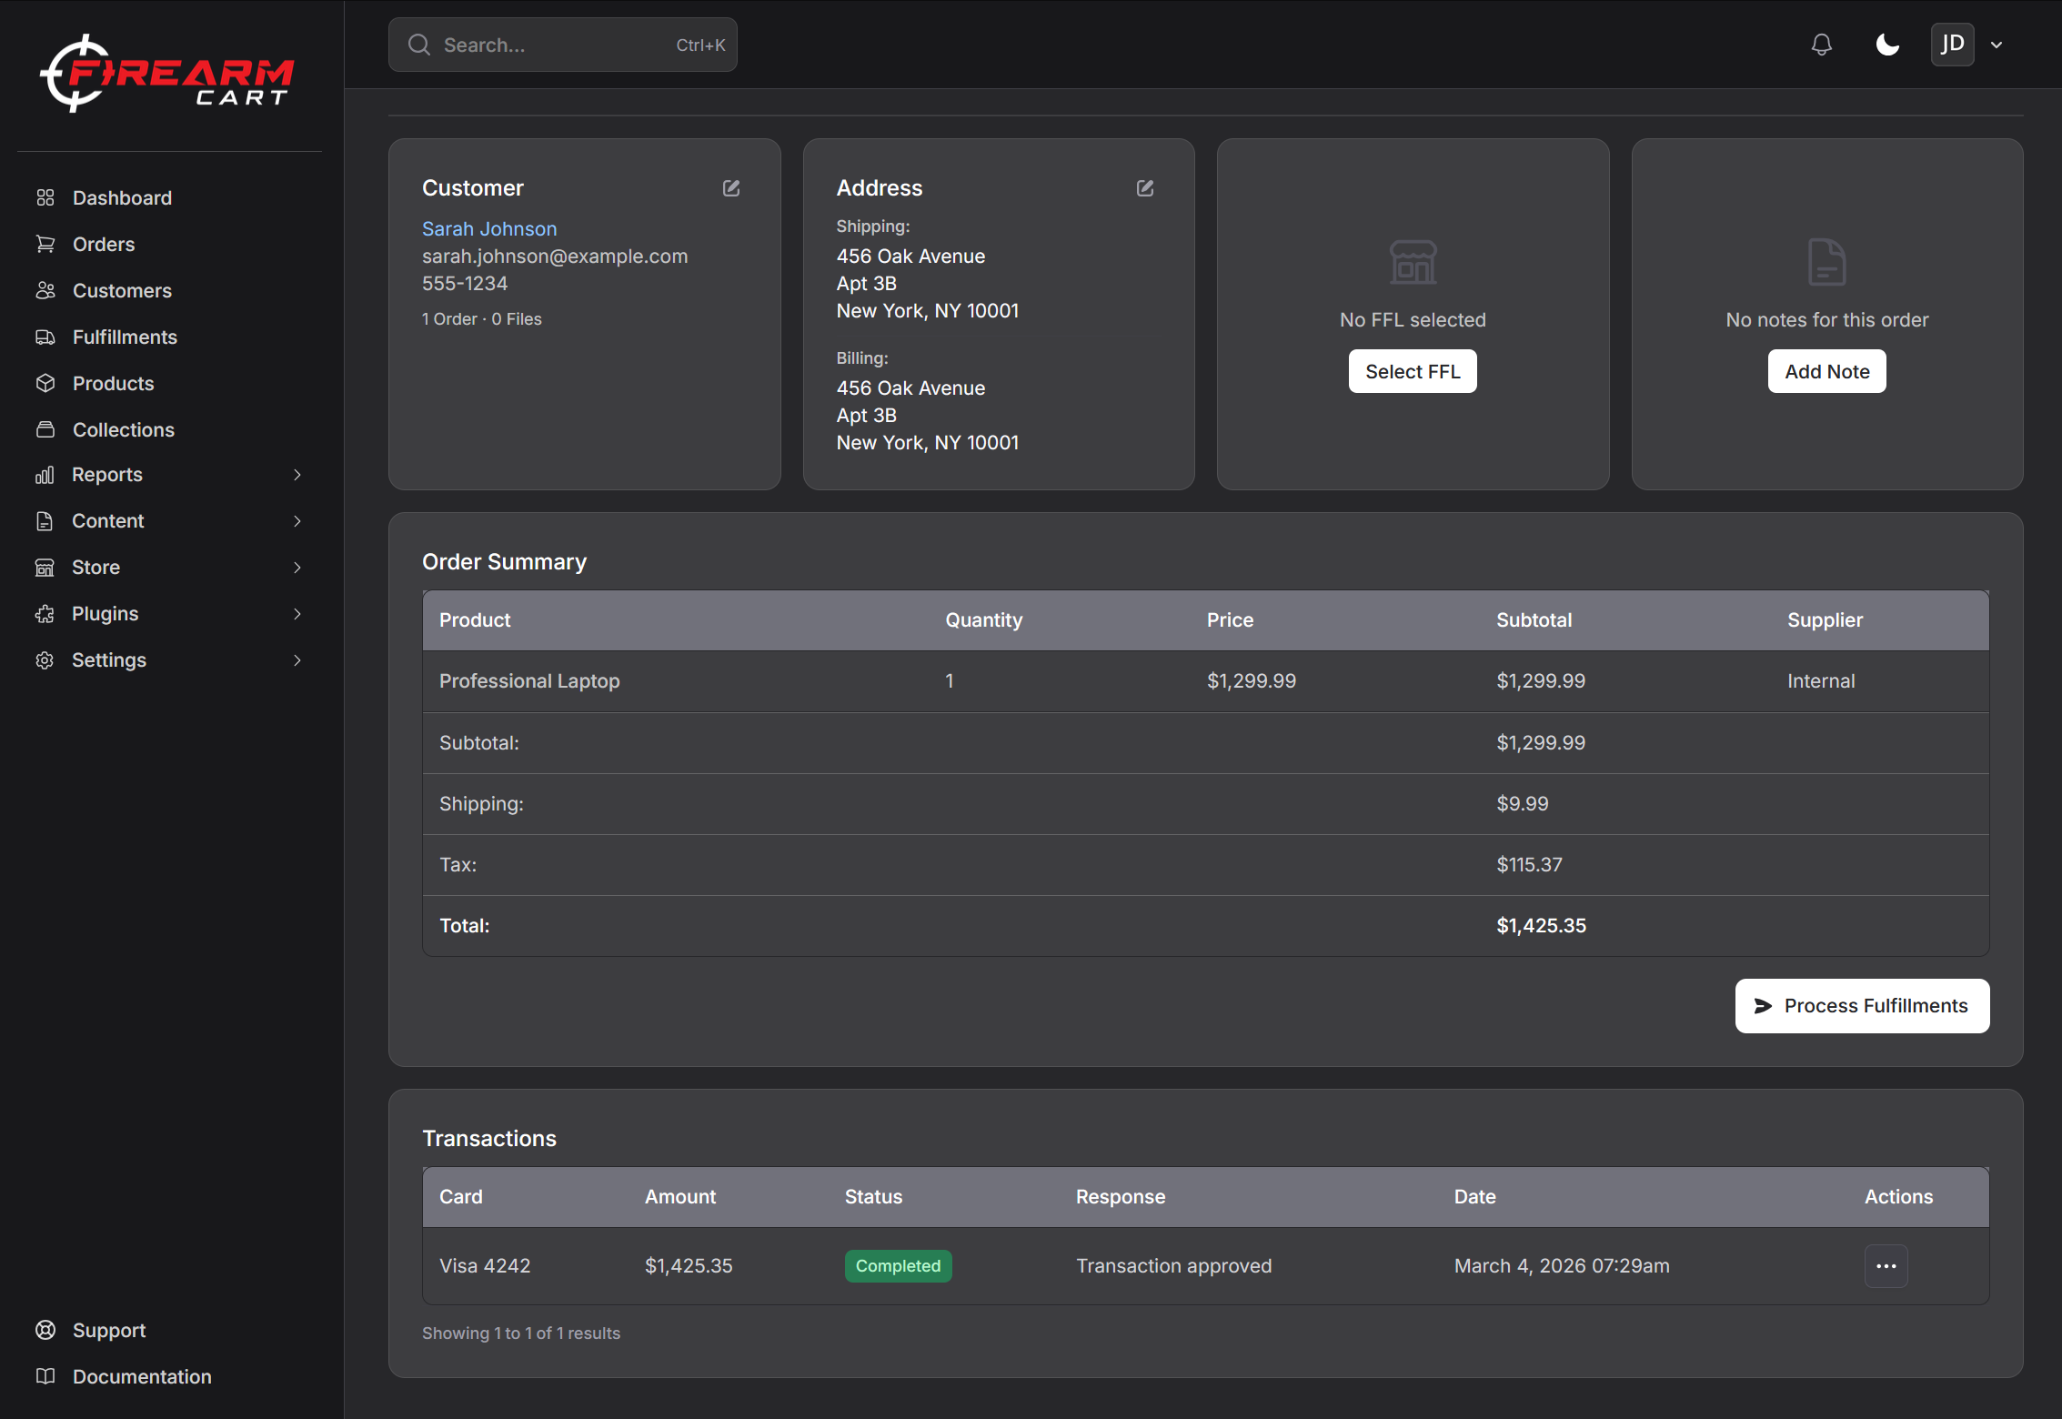Click 'Showing 1 to 1 of 1 results'
Viewport: 2062px width, 1419px height.
coord(520,1333)
